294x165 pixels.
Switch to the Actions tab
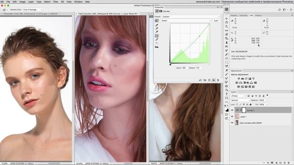point(234,16)
